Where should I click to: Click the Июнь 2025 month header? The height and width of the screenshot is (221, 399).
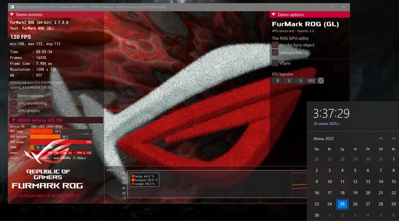click(324, 139)
